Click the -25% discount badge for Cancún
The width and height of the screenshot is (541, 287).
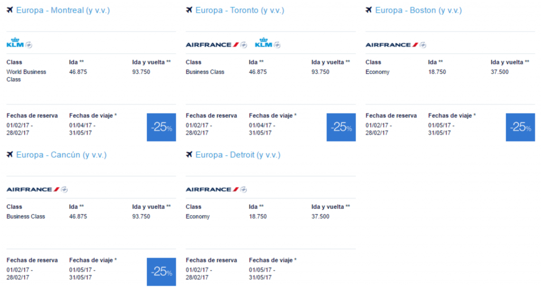(x=162, y=272)
